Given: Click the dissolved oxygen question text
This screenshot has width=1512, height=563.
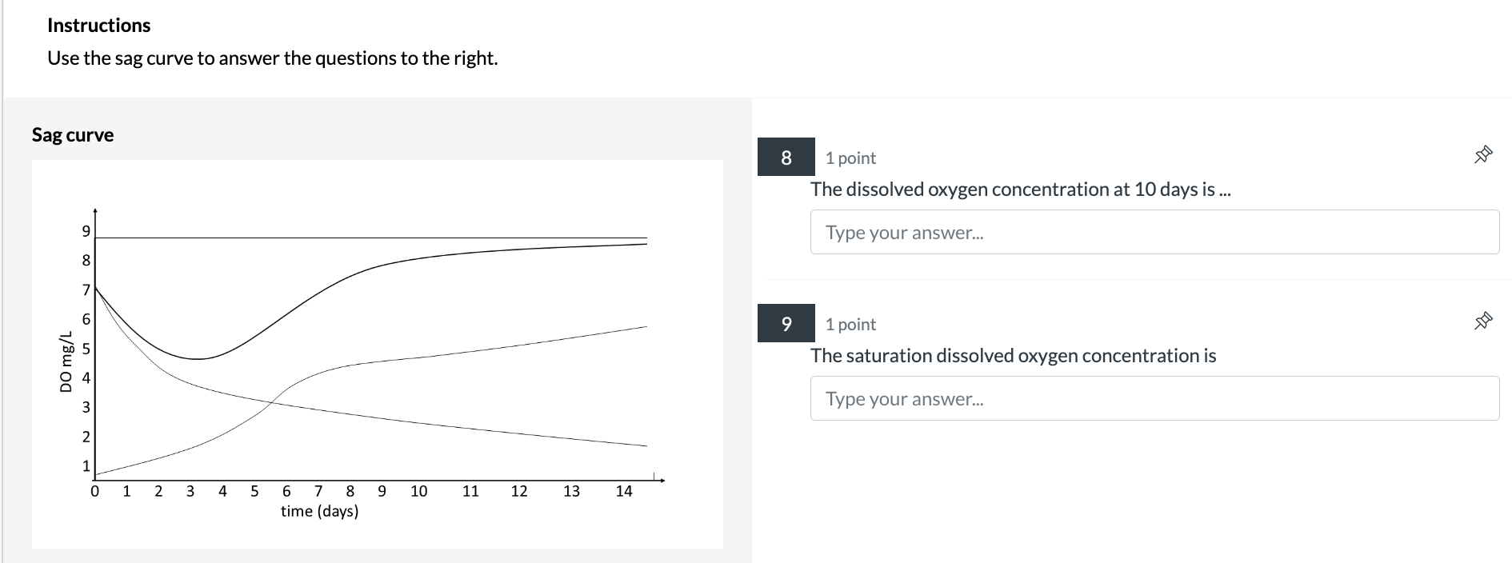Looking at the screenshot, I should (1020, 190).
